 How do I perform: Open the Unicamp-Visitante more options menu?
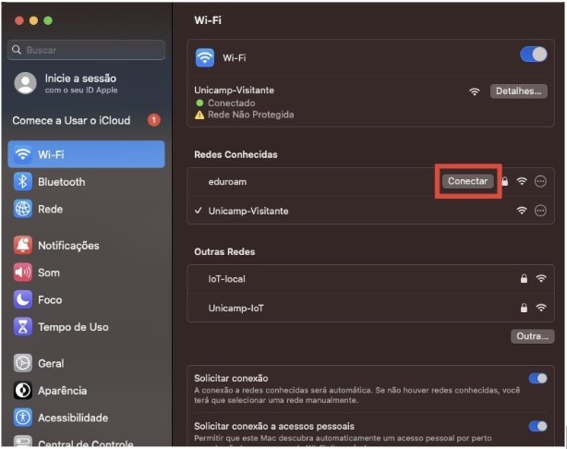[540, 211]
